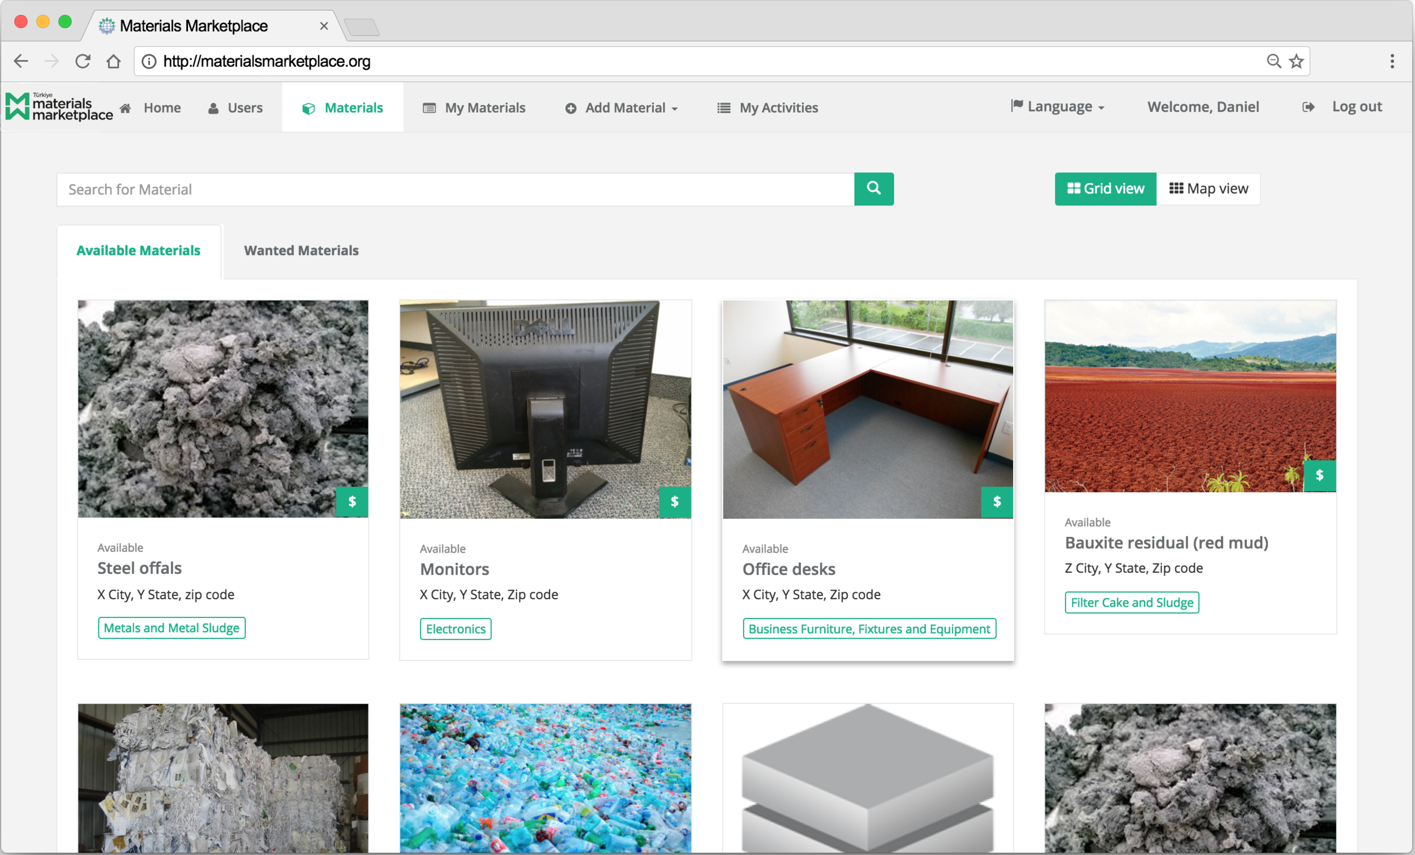Click the browser back arrow
The width and height of the screenshot is (1415, 855).
click(21, 61)
